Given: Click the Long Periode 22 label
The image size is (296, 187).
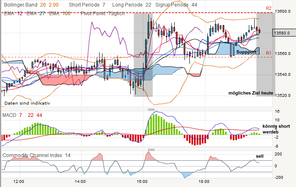Looking at the screenshot, I should (x=132, y=5).
